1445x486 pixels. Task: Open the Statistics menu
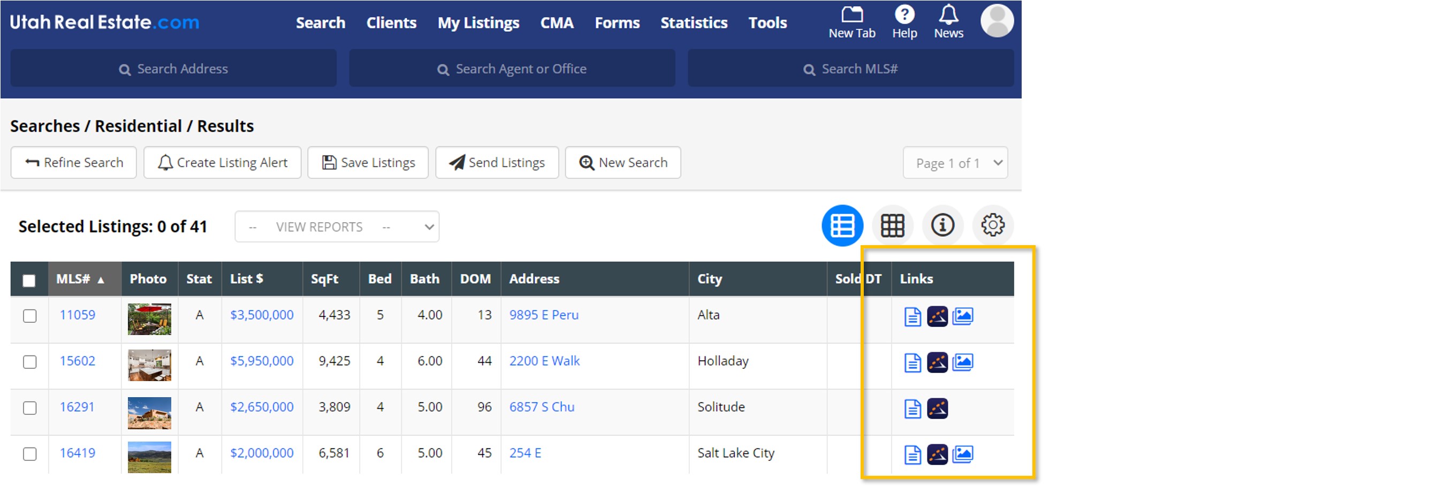[693, 23]
